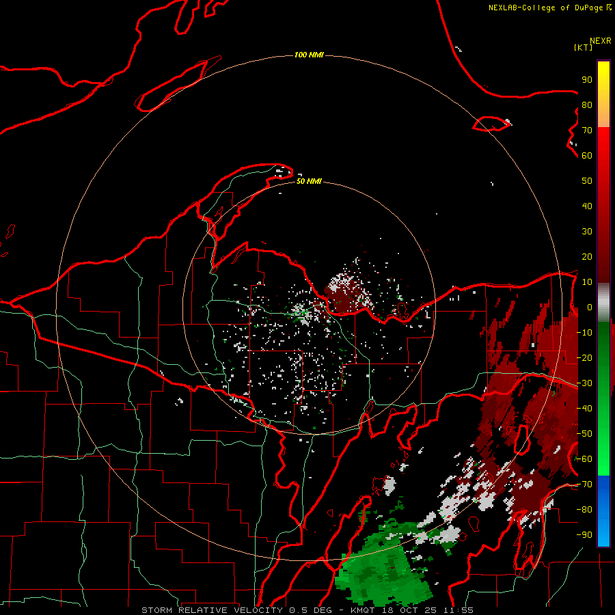615x615 pixels.
Task: Click the 50 NMI range ring label
Action: coord(309,181)
